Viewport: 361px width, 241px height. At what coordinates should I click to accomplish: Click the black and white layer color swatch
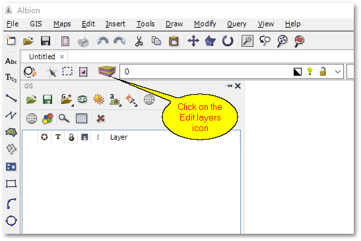[x=298, y=72]
